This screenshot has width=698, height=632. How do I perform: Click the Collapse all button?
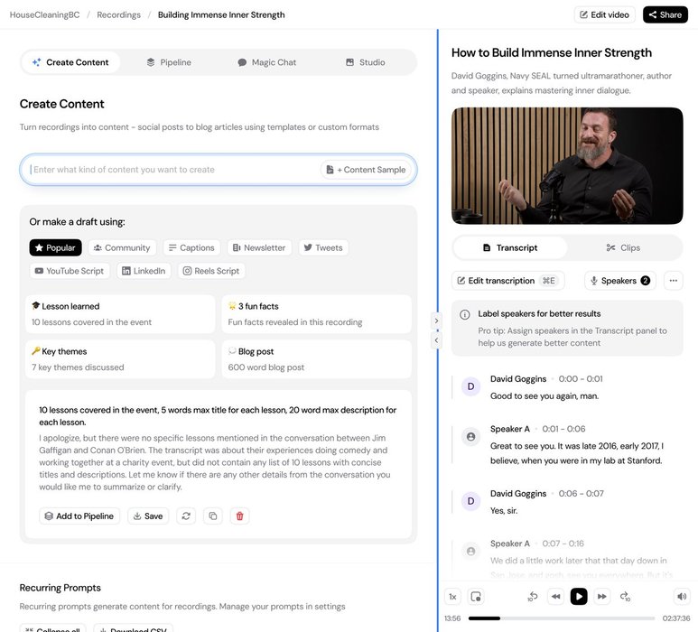53,628
